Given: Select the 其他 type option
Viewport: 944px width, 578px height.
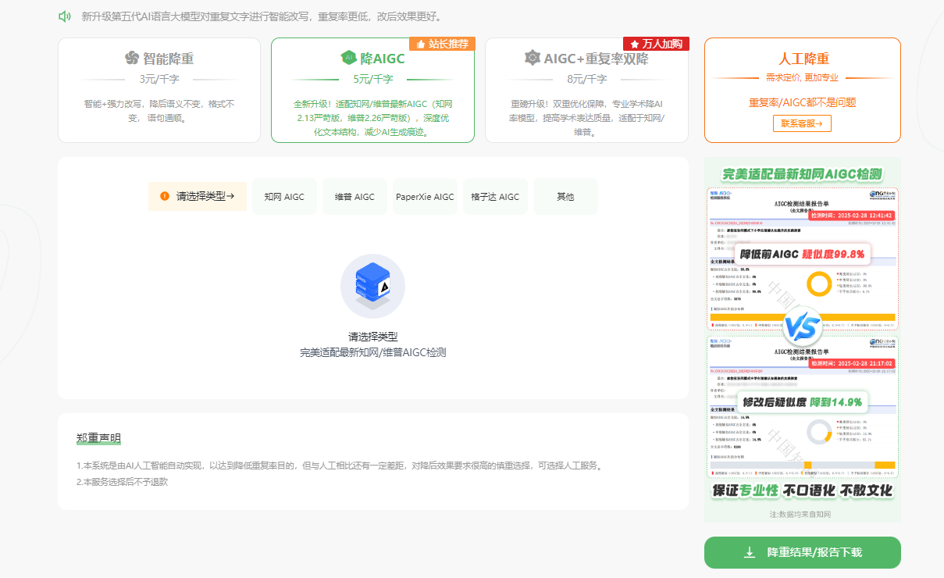Looking at the screenshot, I should tap(565, 197).
